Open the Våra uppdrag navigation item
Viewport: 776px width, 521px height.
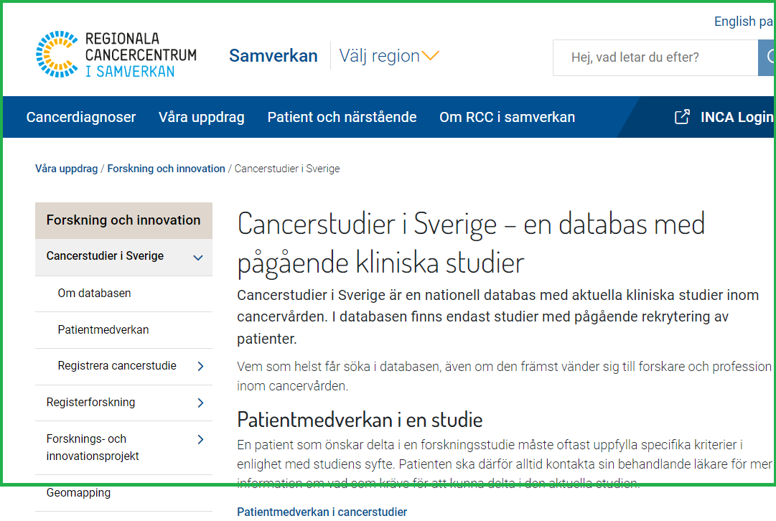(201, 116)
